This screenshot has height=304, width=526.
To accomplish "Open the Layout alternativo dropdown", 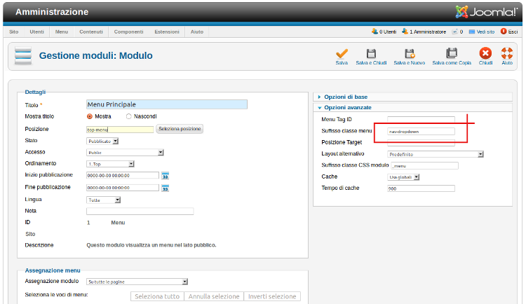I will tap(436, 154).
